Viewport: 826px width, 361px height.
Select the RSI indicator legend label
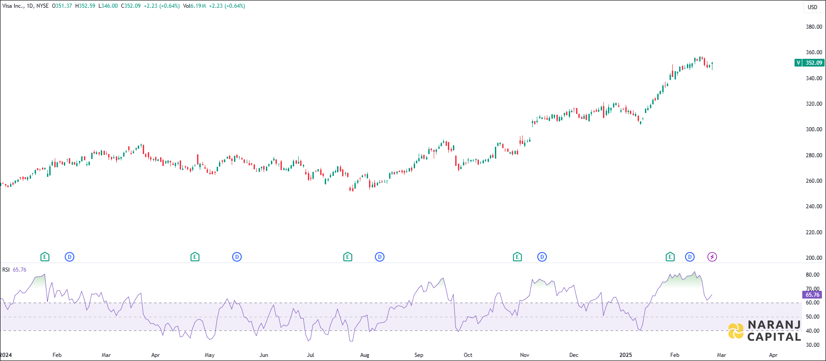pos(6,270)
